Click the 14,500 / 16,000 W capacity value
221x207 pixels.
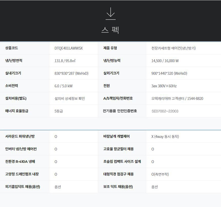pyautogui.click(x=165, y=61)
